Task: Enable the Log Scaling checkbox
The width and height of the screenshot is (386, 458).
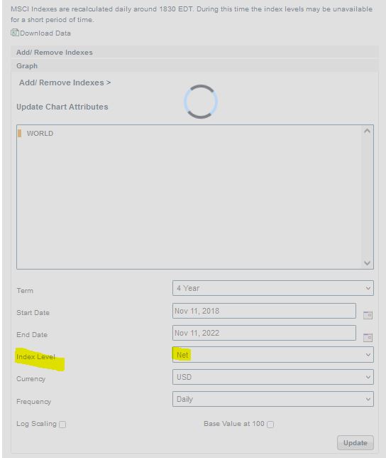Action: coord(62,424)
